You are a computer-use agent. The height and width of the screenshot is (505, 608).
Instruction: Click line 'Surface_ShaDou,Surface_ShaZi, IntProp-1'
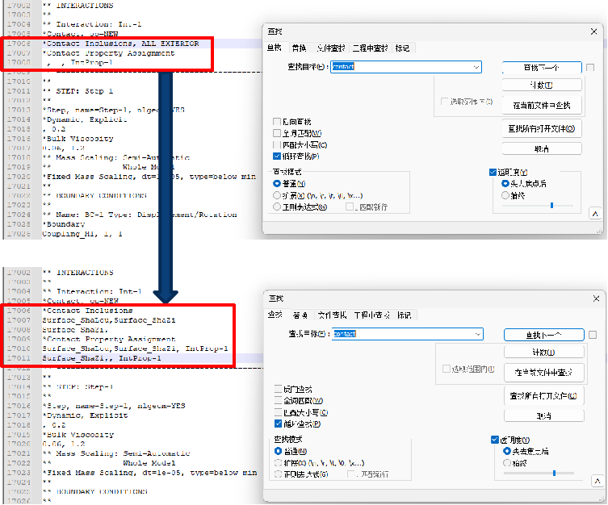135,348
